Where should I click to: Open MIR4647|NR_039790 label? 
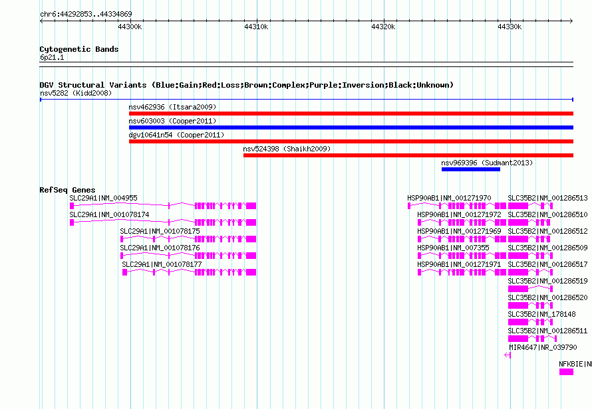[543, 347]
